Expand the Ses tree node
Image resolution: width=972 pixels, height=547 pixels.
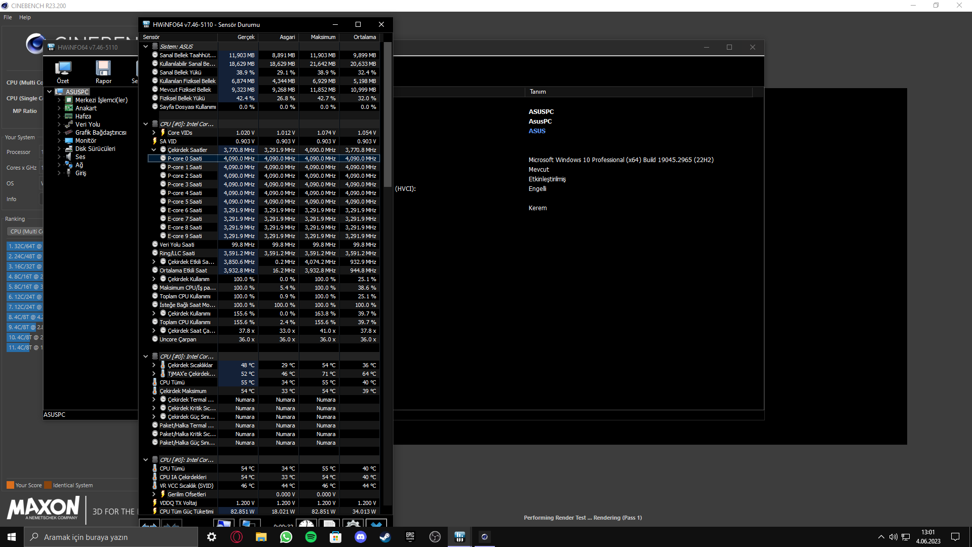(x=59, y=157)
